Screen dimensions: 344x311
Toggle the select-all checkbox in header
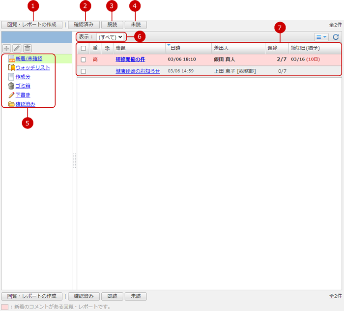click(84, 48)
